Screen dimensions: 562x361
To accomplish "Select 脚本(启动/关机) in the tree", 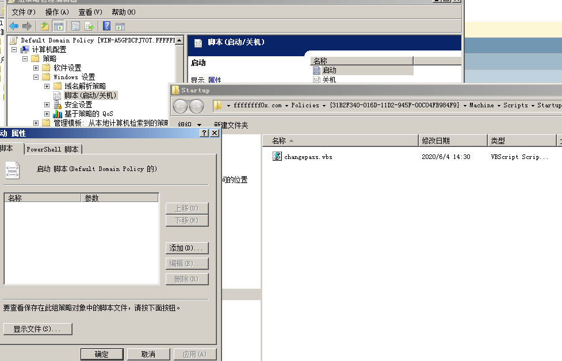I will [90, 95].
